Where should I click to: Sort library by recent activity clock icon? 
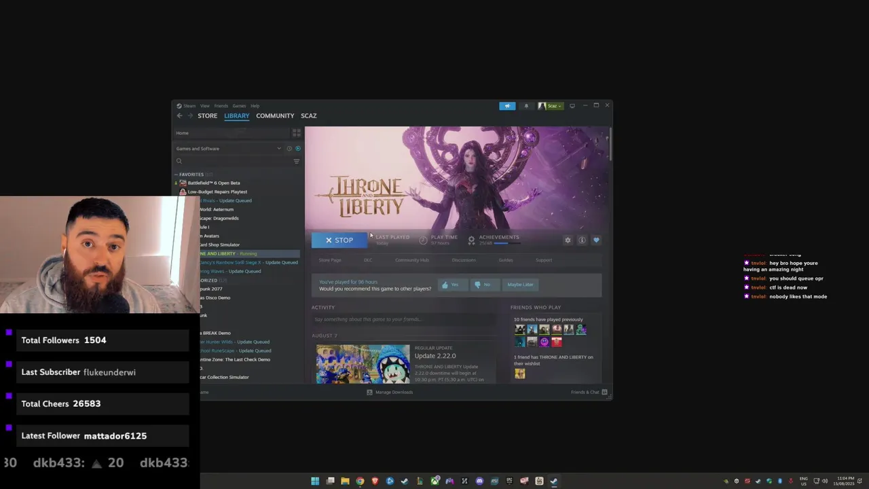289,149
